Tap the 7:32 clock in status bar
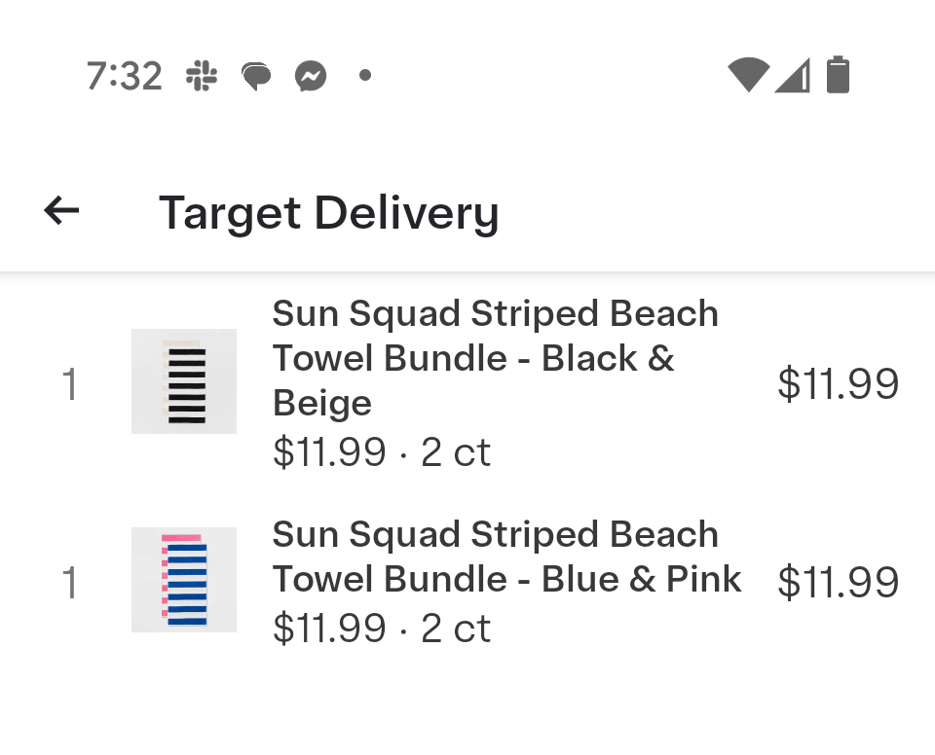The image size is (935, 755). pyautogui.click(x=124, y=76)
